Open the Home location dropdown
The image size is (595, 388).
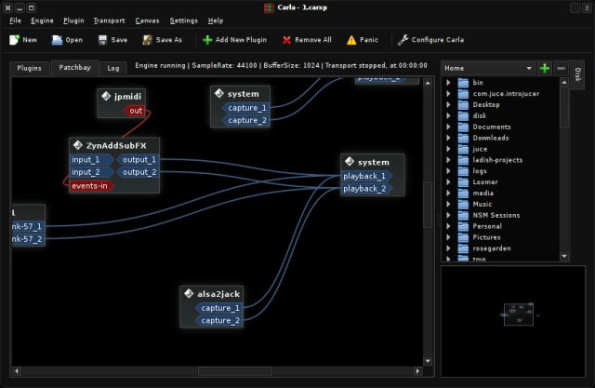pyautogui.click(x=488, y=68)
